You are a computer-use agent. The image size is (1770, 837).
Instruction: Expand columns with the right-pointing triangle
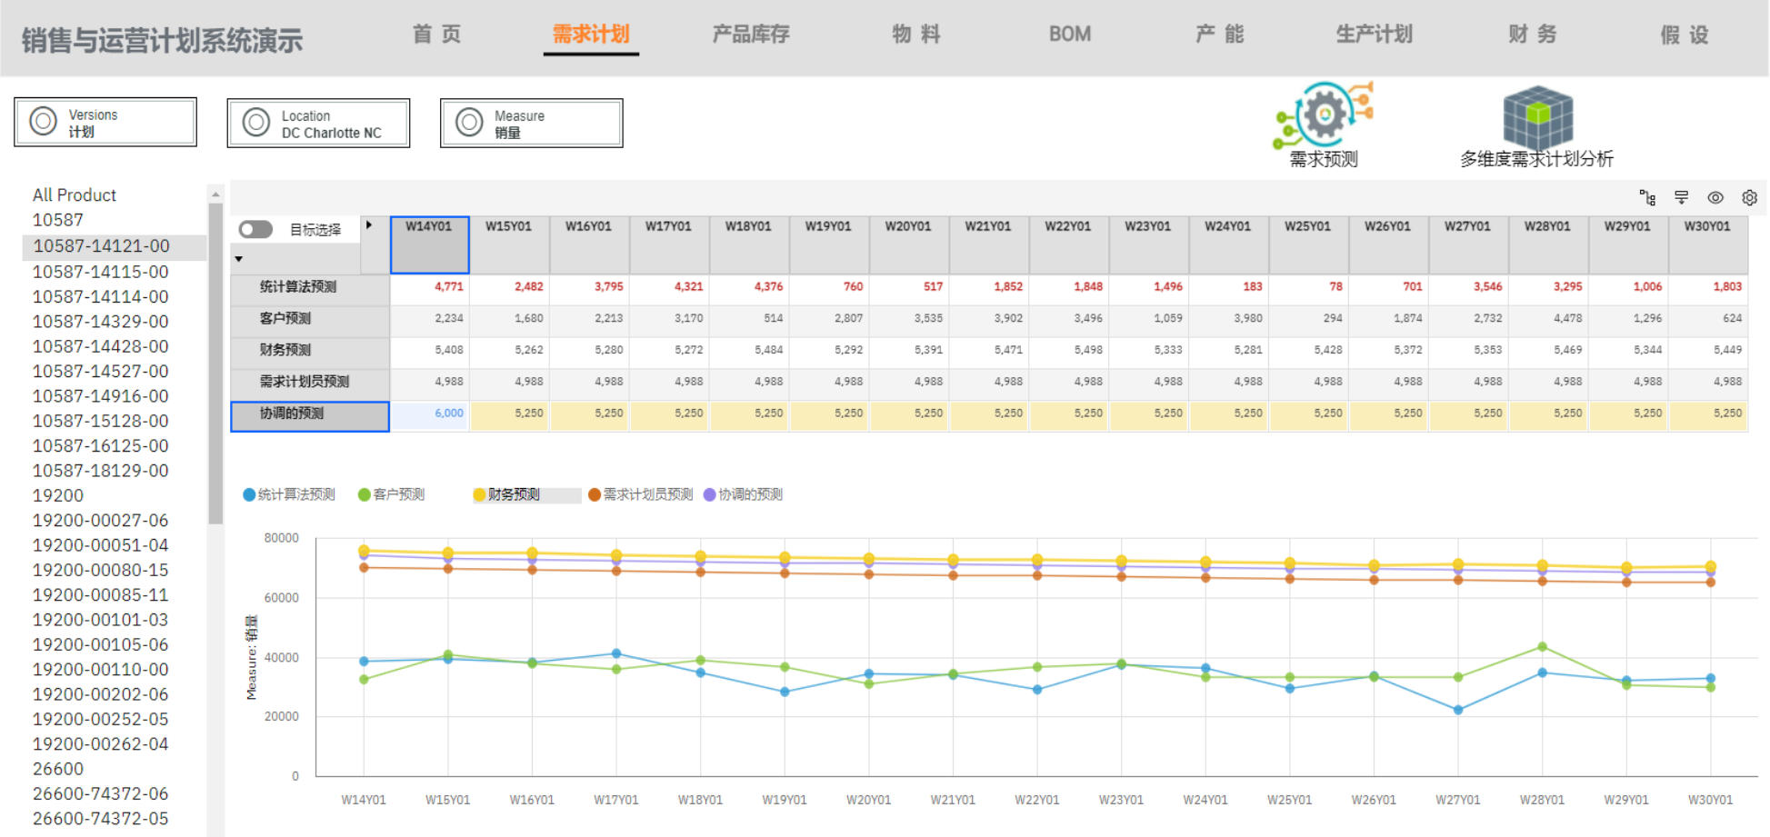[x=368, y=225]
